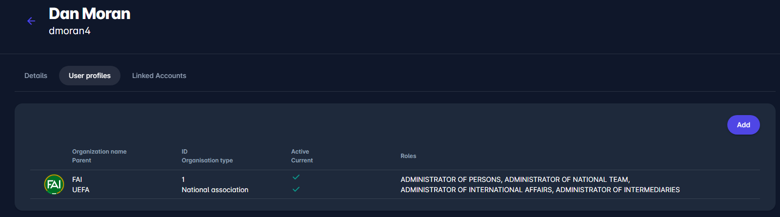Click the Roles column header
Viewport: 780px width, 217px height.
[x=408, y=156]
